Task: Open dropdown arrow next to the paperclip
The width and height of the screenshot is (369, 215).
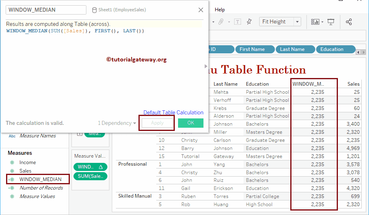Action: 229,22
